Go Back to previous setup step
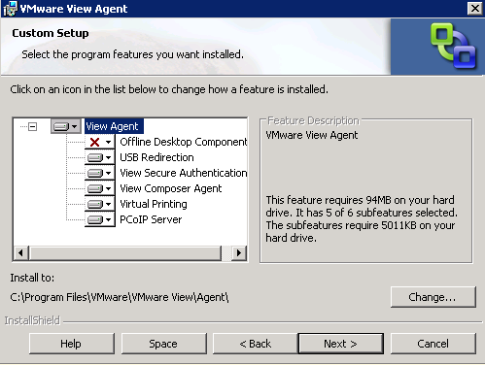 [x=255, y=344]
